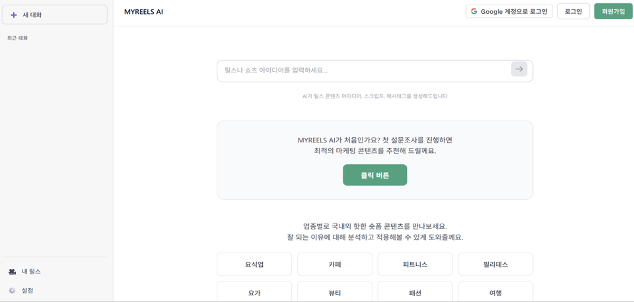This screenshot has width=634, height=302.
Task: Sign in with Google 계정으로 로그인
Action: [509, 11]
